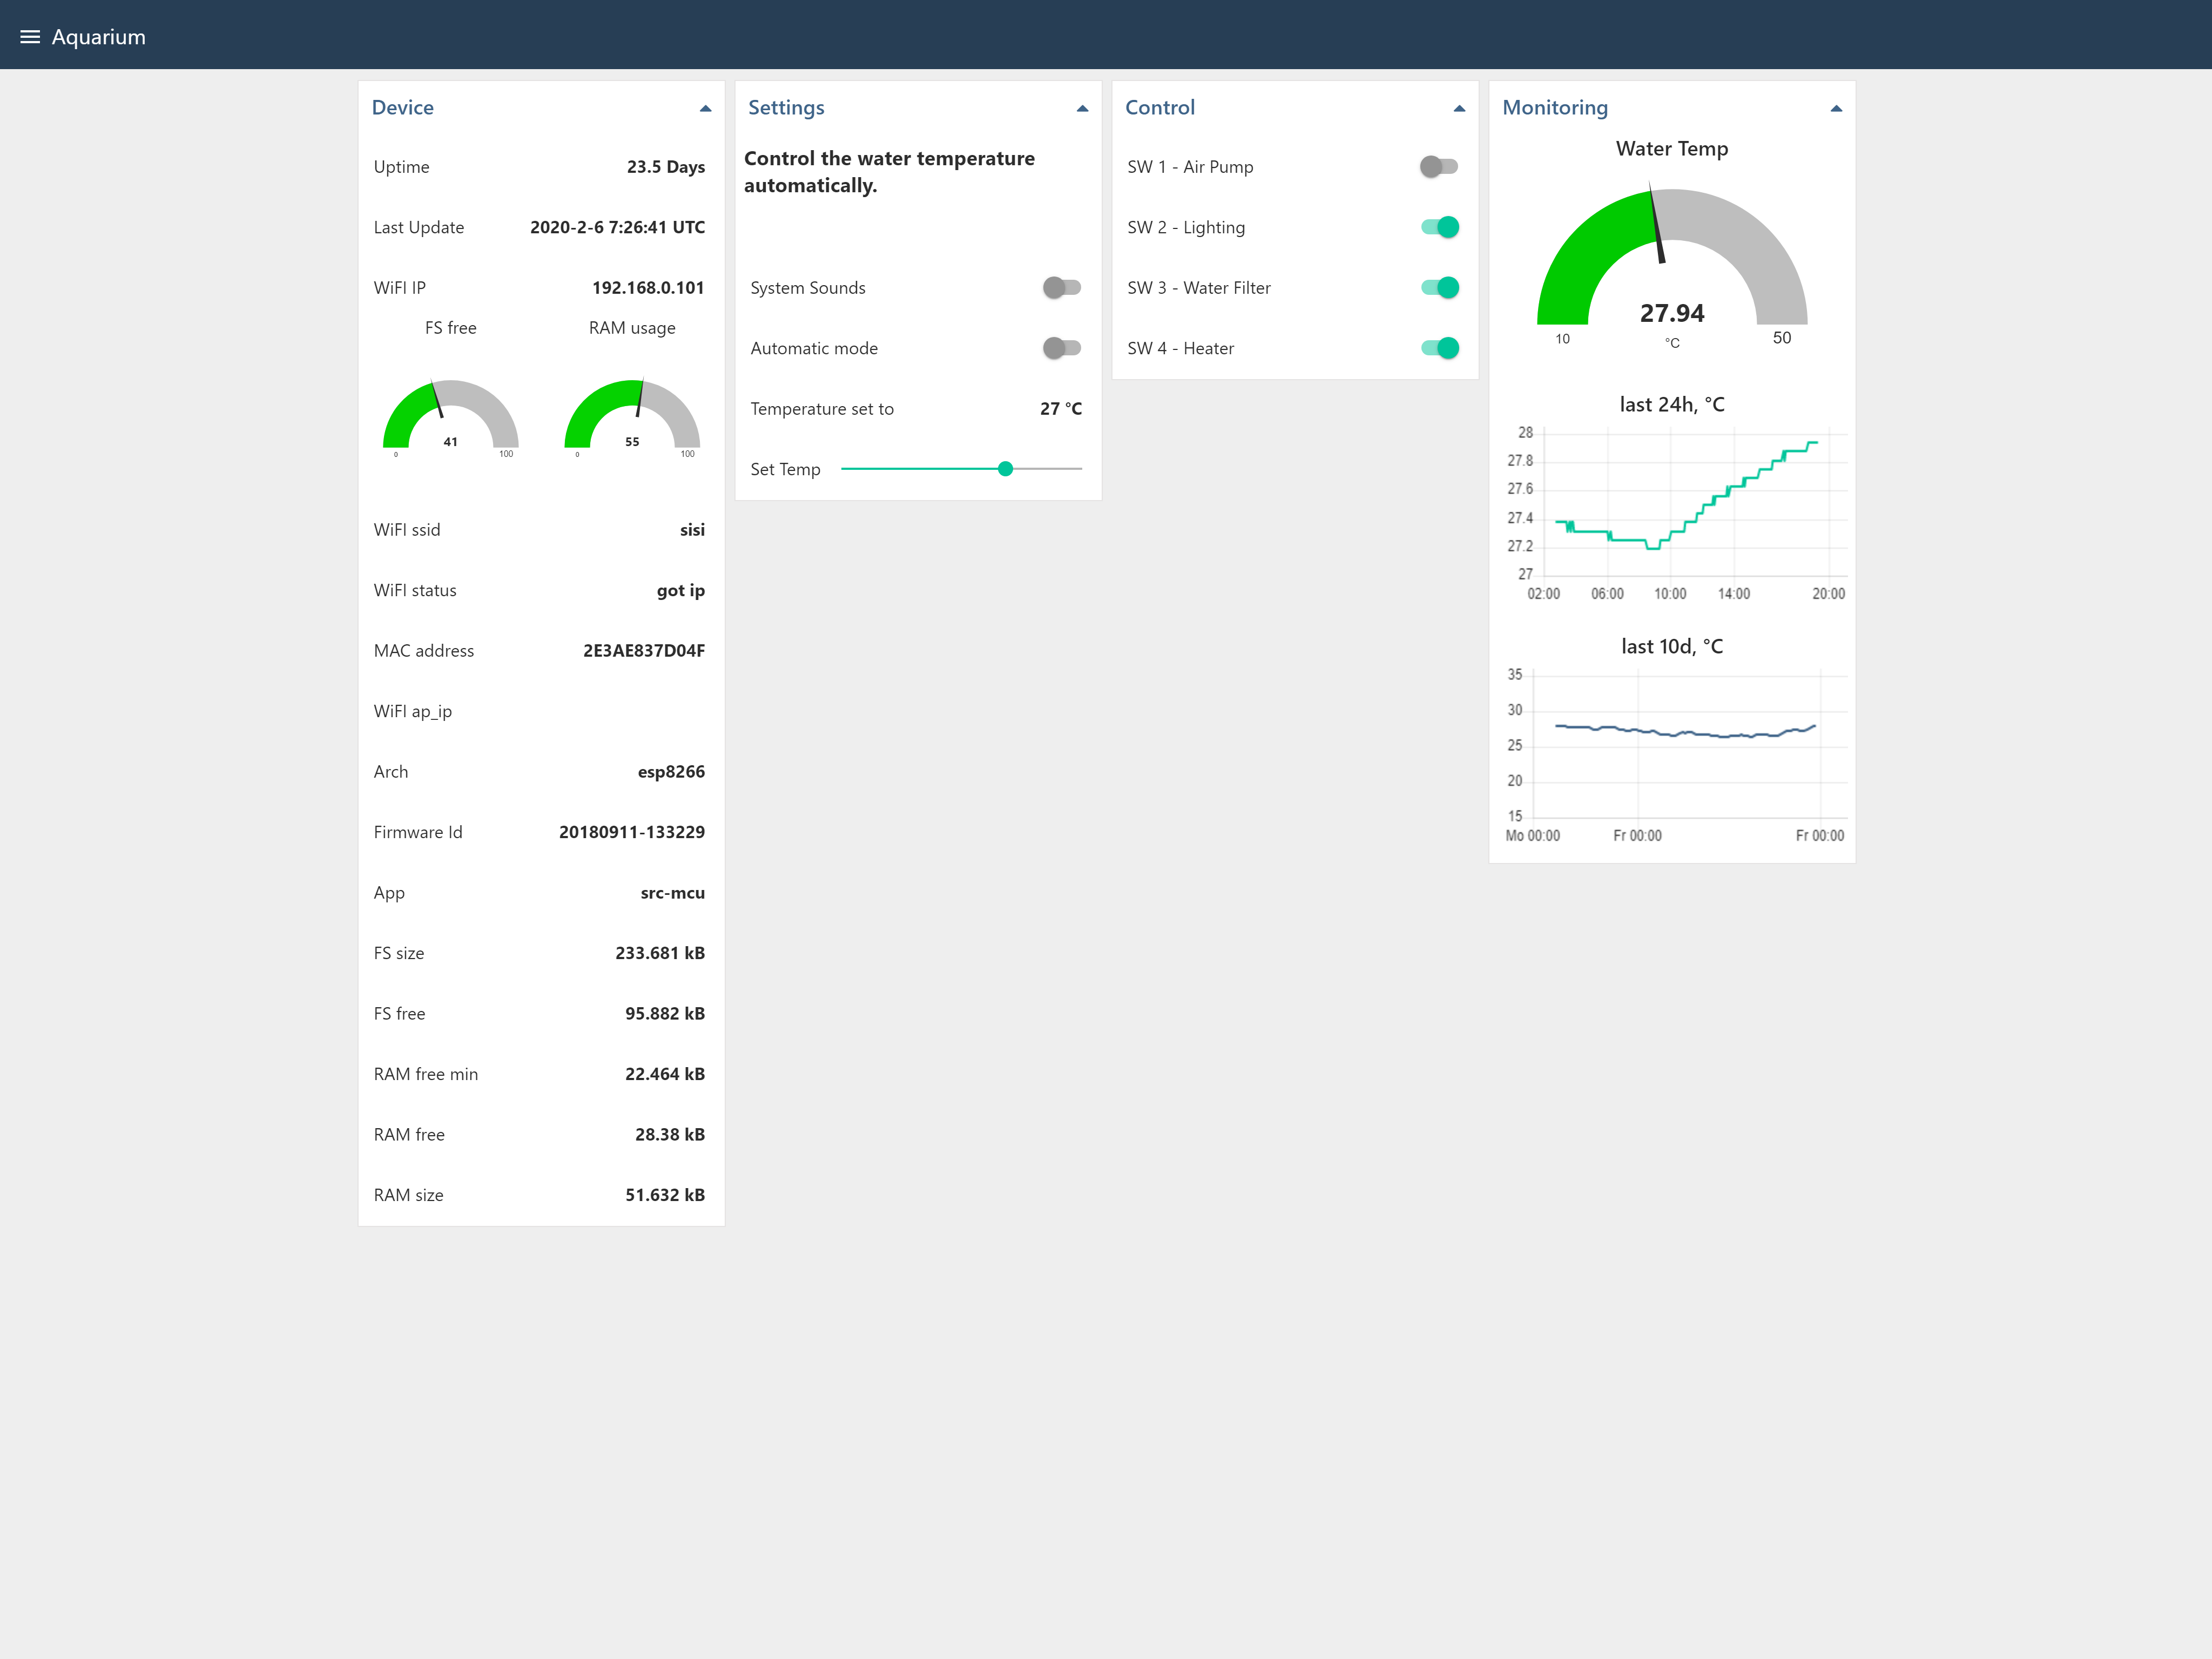
Task: Click the Aquarium title in header
Action: pos(98,37)
